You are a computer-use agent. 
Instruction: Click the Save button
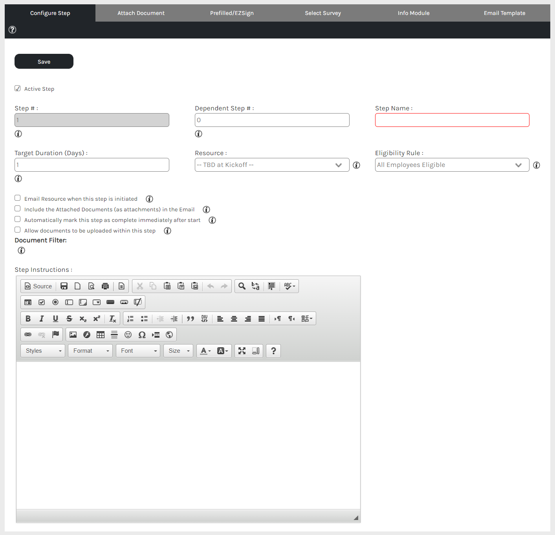pyautogui.click(x=44, y=62)
